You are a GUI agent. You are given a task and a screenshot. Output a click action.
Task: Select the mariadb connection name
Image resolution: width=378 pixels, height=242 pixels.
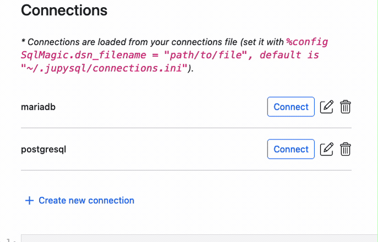click(38, 107)
